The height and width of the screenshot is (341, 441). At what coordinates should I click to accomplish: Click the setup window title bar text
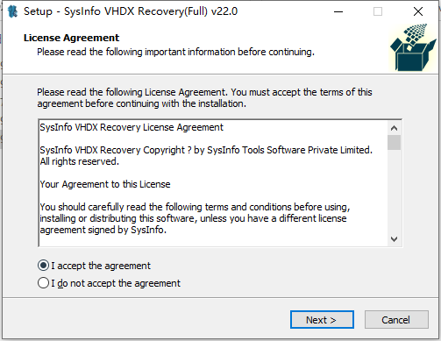131,11
